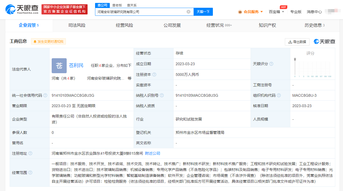The height and width of the screenshot is (191, 343).
Task: Click the registrar 郑州市金水区市场监督管理局
Action: coord(200,132)
